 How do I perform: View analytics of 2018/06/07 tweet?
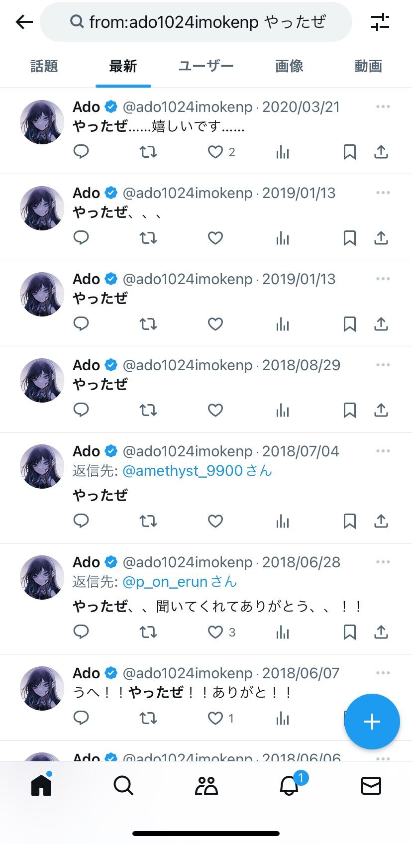pos(282,718)
